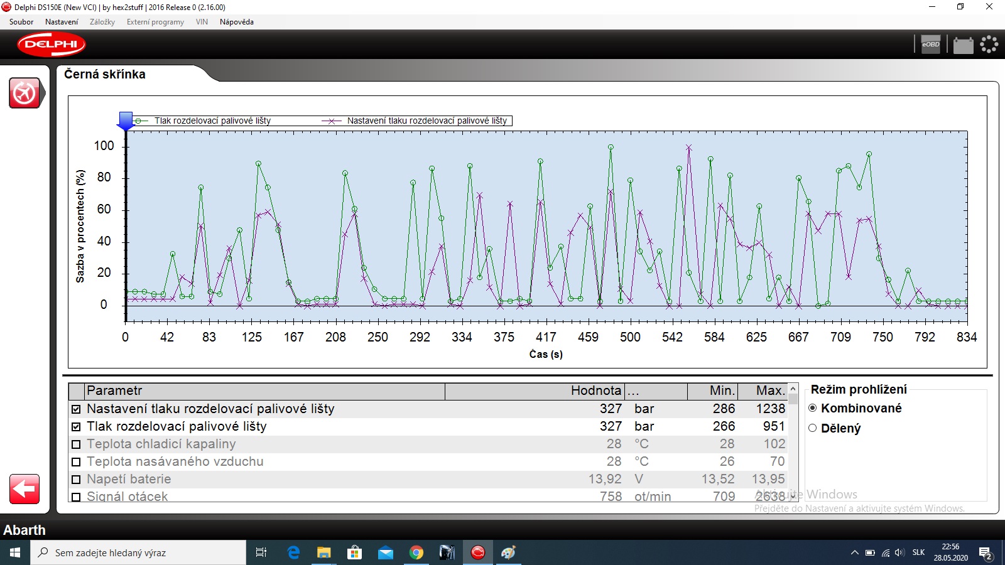
Task: Click the red stop recording icon
Action: (x=24, y=94)
